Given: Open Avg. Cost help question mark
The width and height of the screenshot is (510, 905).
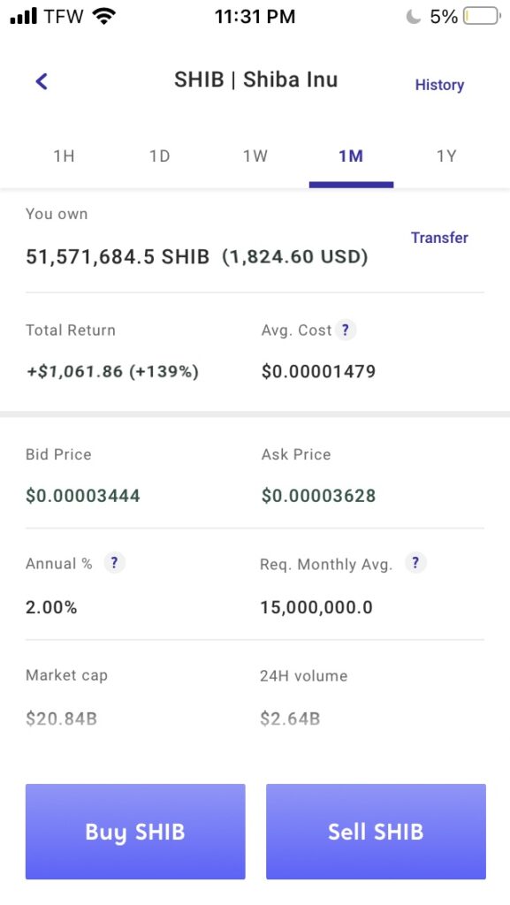Looking at the screenshot, I should tap(346, 331).
